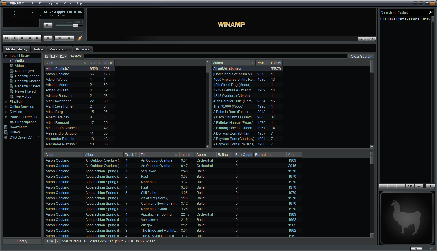Screen dimensions: 437x251
Task: Select Audio in Local Library
Action: click(19, 61)
